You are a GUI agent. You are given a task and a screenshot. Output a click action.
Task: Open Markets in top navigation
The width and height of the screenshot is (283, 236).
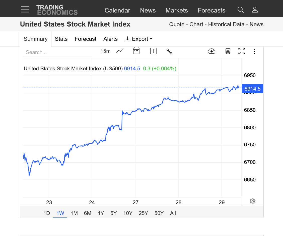coord(176,10)
